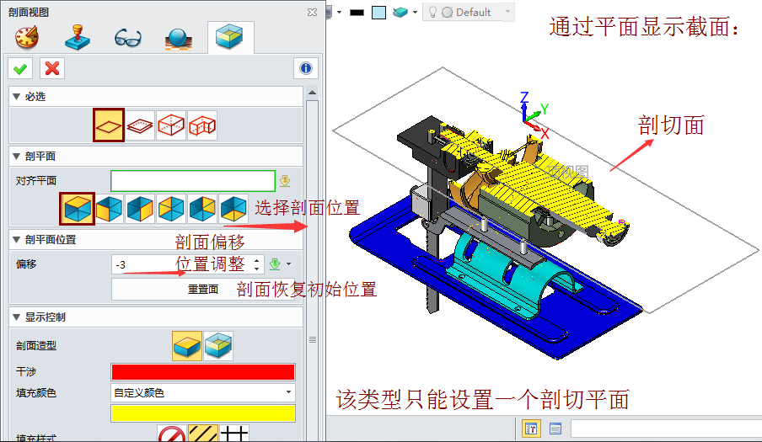Switch to the glasses tab
Screen dimensions: 762x442
pyautogui.click(x=127, y=38)
